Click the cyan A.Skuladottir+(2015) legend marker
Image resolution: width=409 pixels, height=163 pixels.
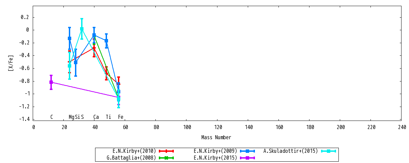pos(329,151)
